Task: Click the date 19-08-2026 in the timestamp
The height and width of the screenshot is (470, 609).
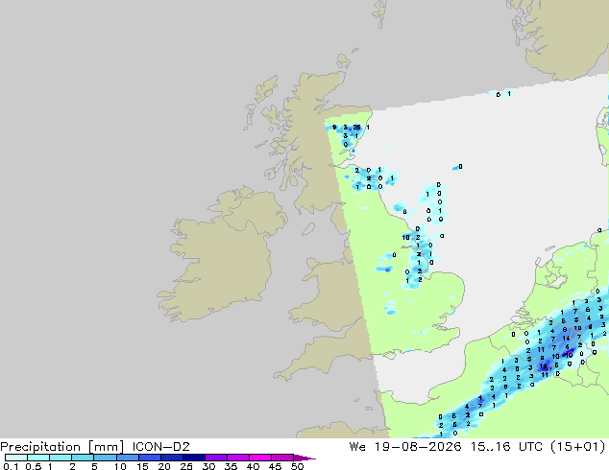Action: coord(418,447)
